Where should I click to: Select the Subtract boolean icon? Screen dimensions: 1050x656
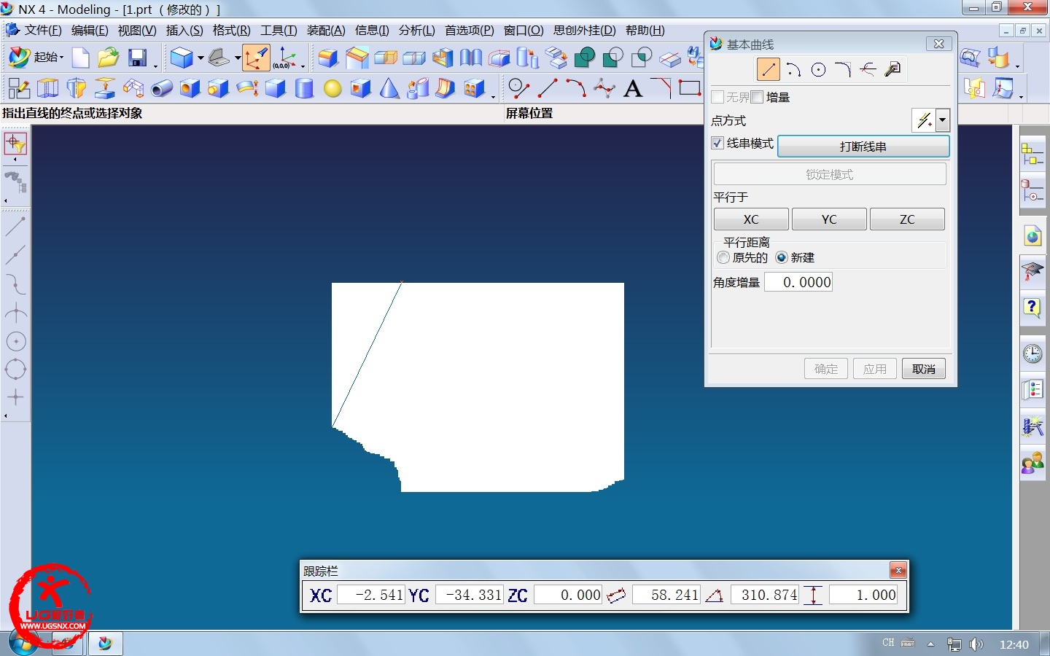pos(613,58)
